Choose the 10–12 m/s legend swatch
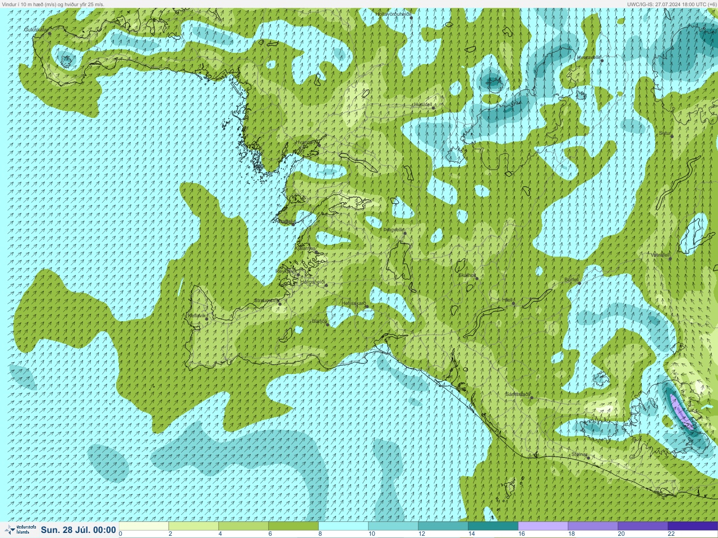 point(393,526)
